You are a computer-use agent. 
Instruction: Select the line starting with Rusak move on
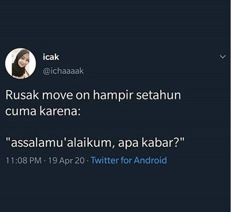(x=93, y=95)
